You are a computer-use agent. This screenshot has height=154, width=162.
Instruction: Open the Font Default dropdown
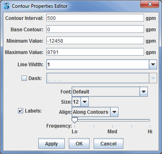click(x=144, y=92)
